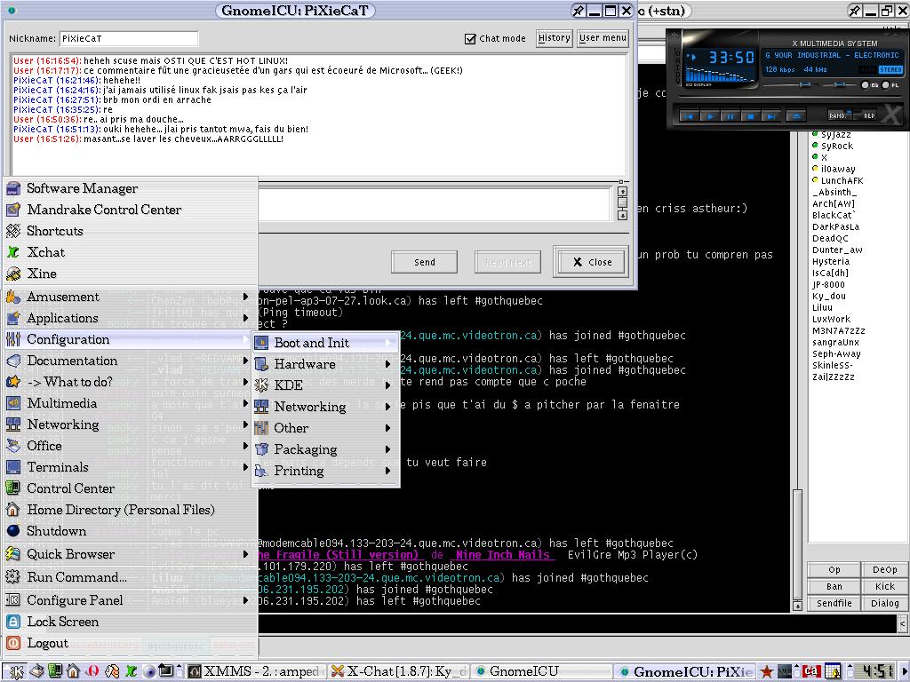The height and width of the screenshot is (682, 910).
Task: Click the Send button in GnomeICU
Action: pos(425,262)
